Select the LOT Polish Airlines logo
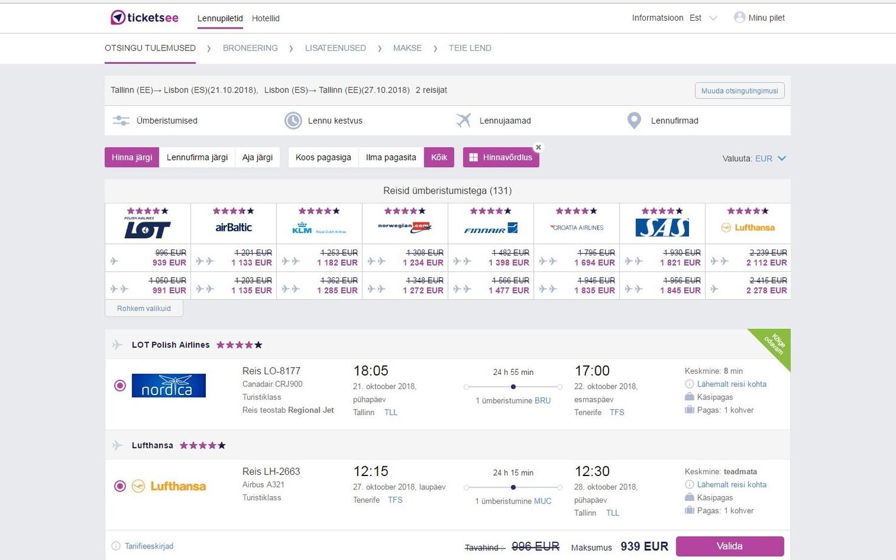 [147, 227]
